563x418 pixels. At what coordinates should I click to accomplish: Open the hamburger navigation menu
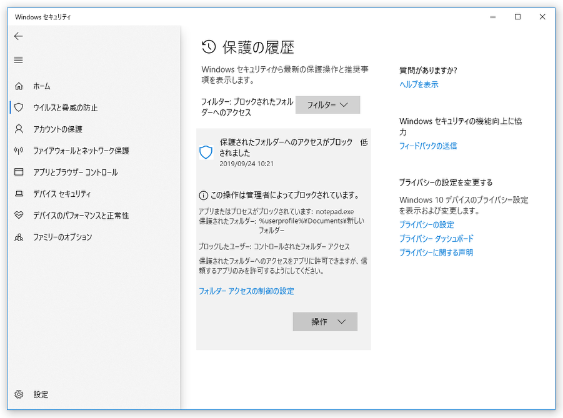coord(18,60)
